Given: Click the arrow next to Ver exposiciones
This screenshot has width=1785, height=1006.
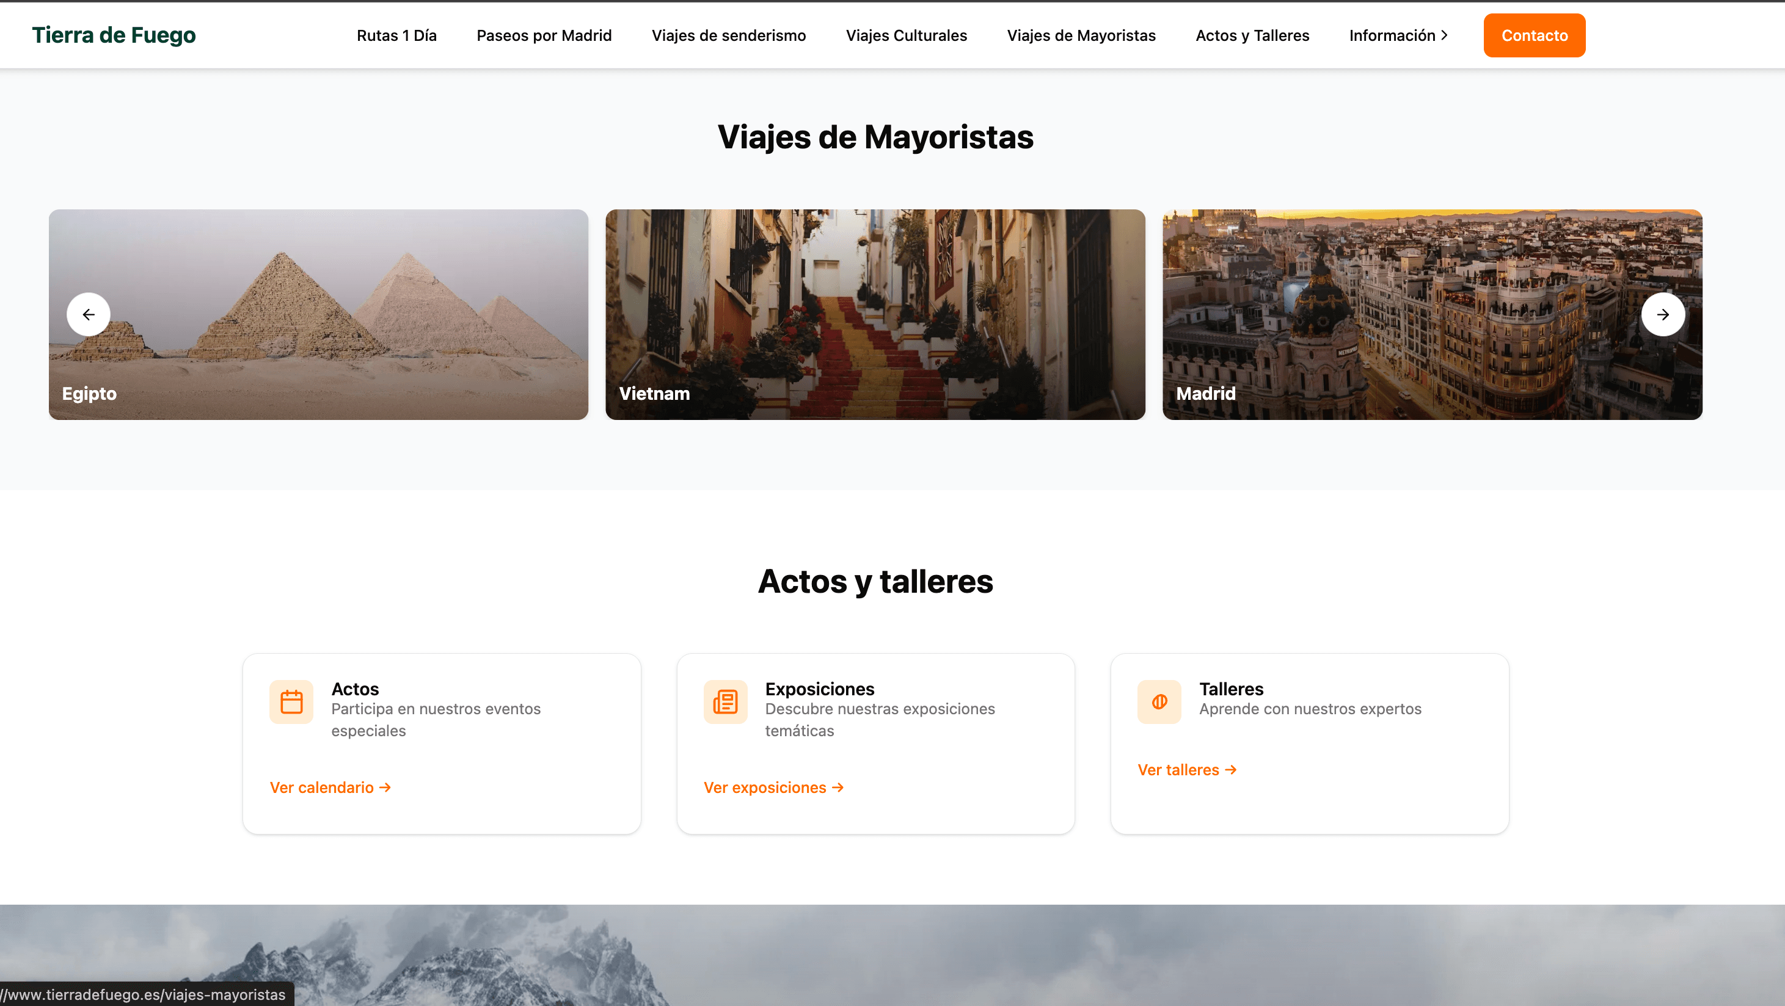Looking at the screenshot, I should 838,787.
